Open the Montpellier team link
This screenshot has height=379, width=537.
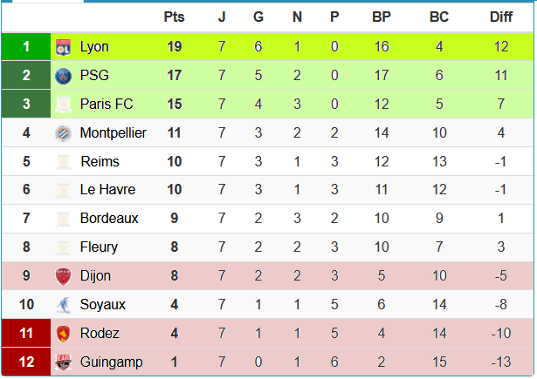(113, 133)
